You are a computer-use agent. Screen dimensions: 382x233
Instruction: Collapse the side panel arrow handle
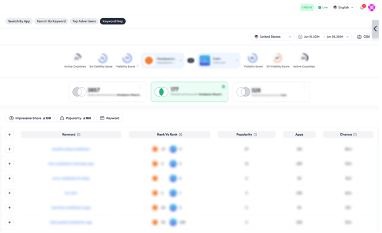coord(375,28)
